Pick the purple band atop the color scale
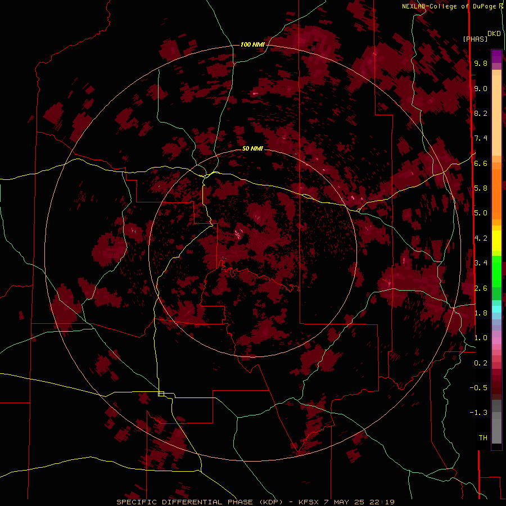This screenshot has height=506, width=506. [496, 56]
